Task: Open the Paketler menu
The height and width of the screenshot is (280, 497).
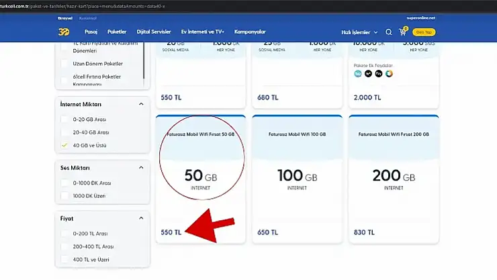Action: pos(117,32)
